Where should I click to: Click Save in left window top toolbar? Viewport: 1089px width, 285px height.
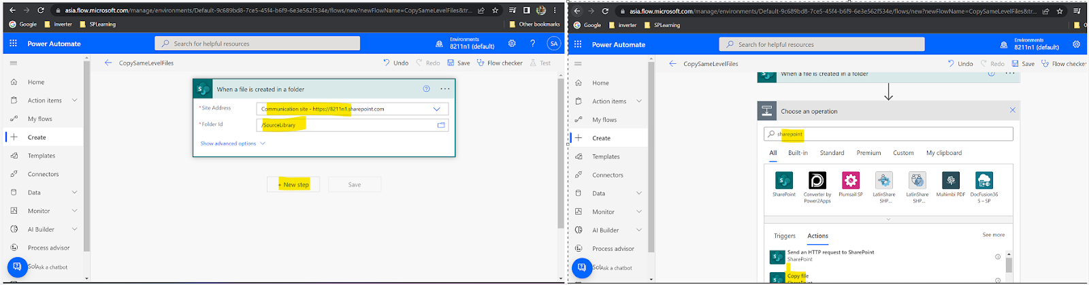(459, 63)
